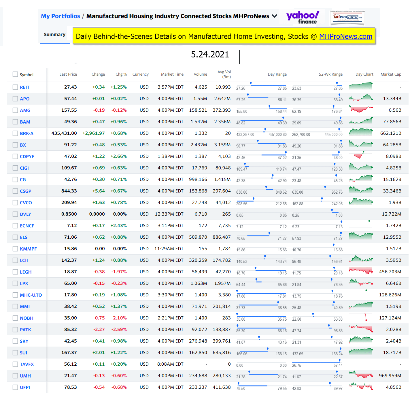This screenshot has height=400, width=410.
Task: Open the APO day chart sparkline
Action: (361, 98)
